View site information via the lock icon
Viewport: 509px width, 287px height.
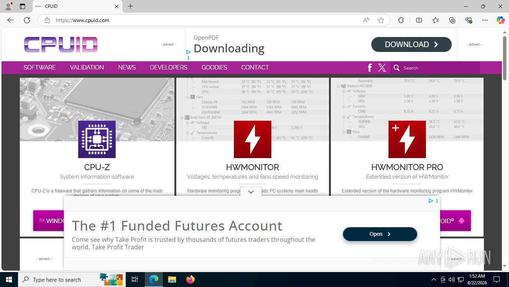47,20
